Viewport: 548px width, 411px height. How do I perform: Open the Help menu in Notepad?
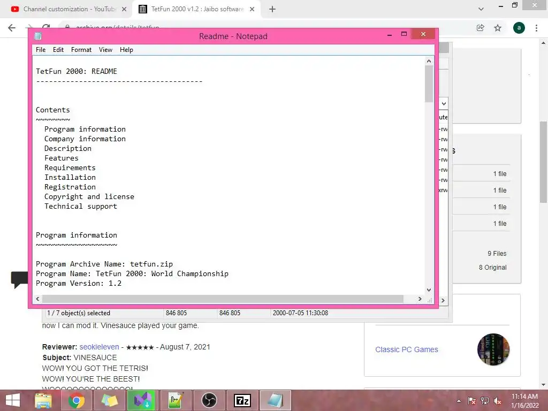(x=126, y=50)
